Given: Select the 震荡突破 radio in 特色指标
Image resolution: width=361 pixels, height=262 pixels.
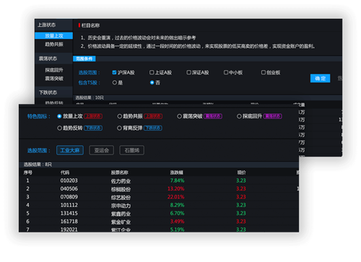Looking at the screenshot, I should pyautogui.click(x=179, y=116).
